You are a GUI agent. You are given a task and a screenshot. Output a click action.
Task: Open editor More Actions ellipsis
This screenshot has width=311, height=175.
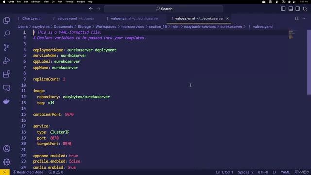(305, 18)
